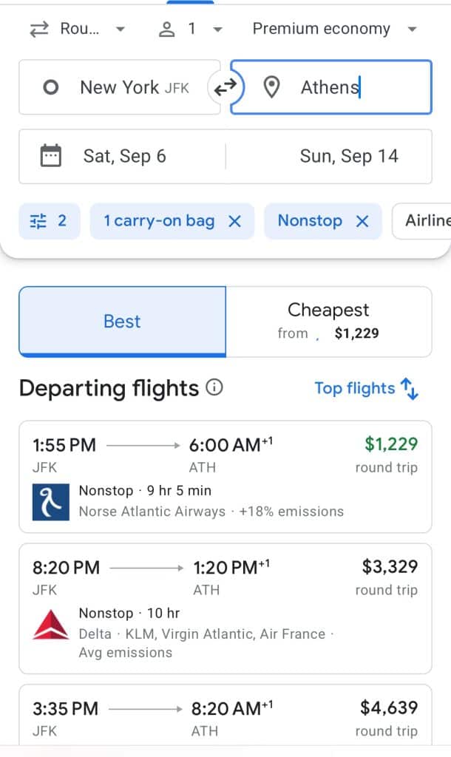The image size is (451, 757).
Task: Click the info icon beside Departing flights
Action: (214, 387)
